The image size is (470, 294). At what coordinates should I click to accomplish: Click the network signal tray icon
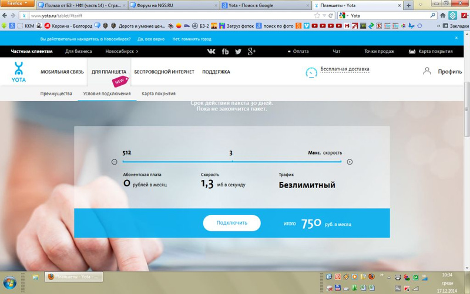pyautogui.click(x=415, y=289)
